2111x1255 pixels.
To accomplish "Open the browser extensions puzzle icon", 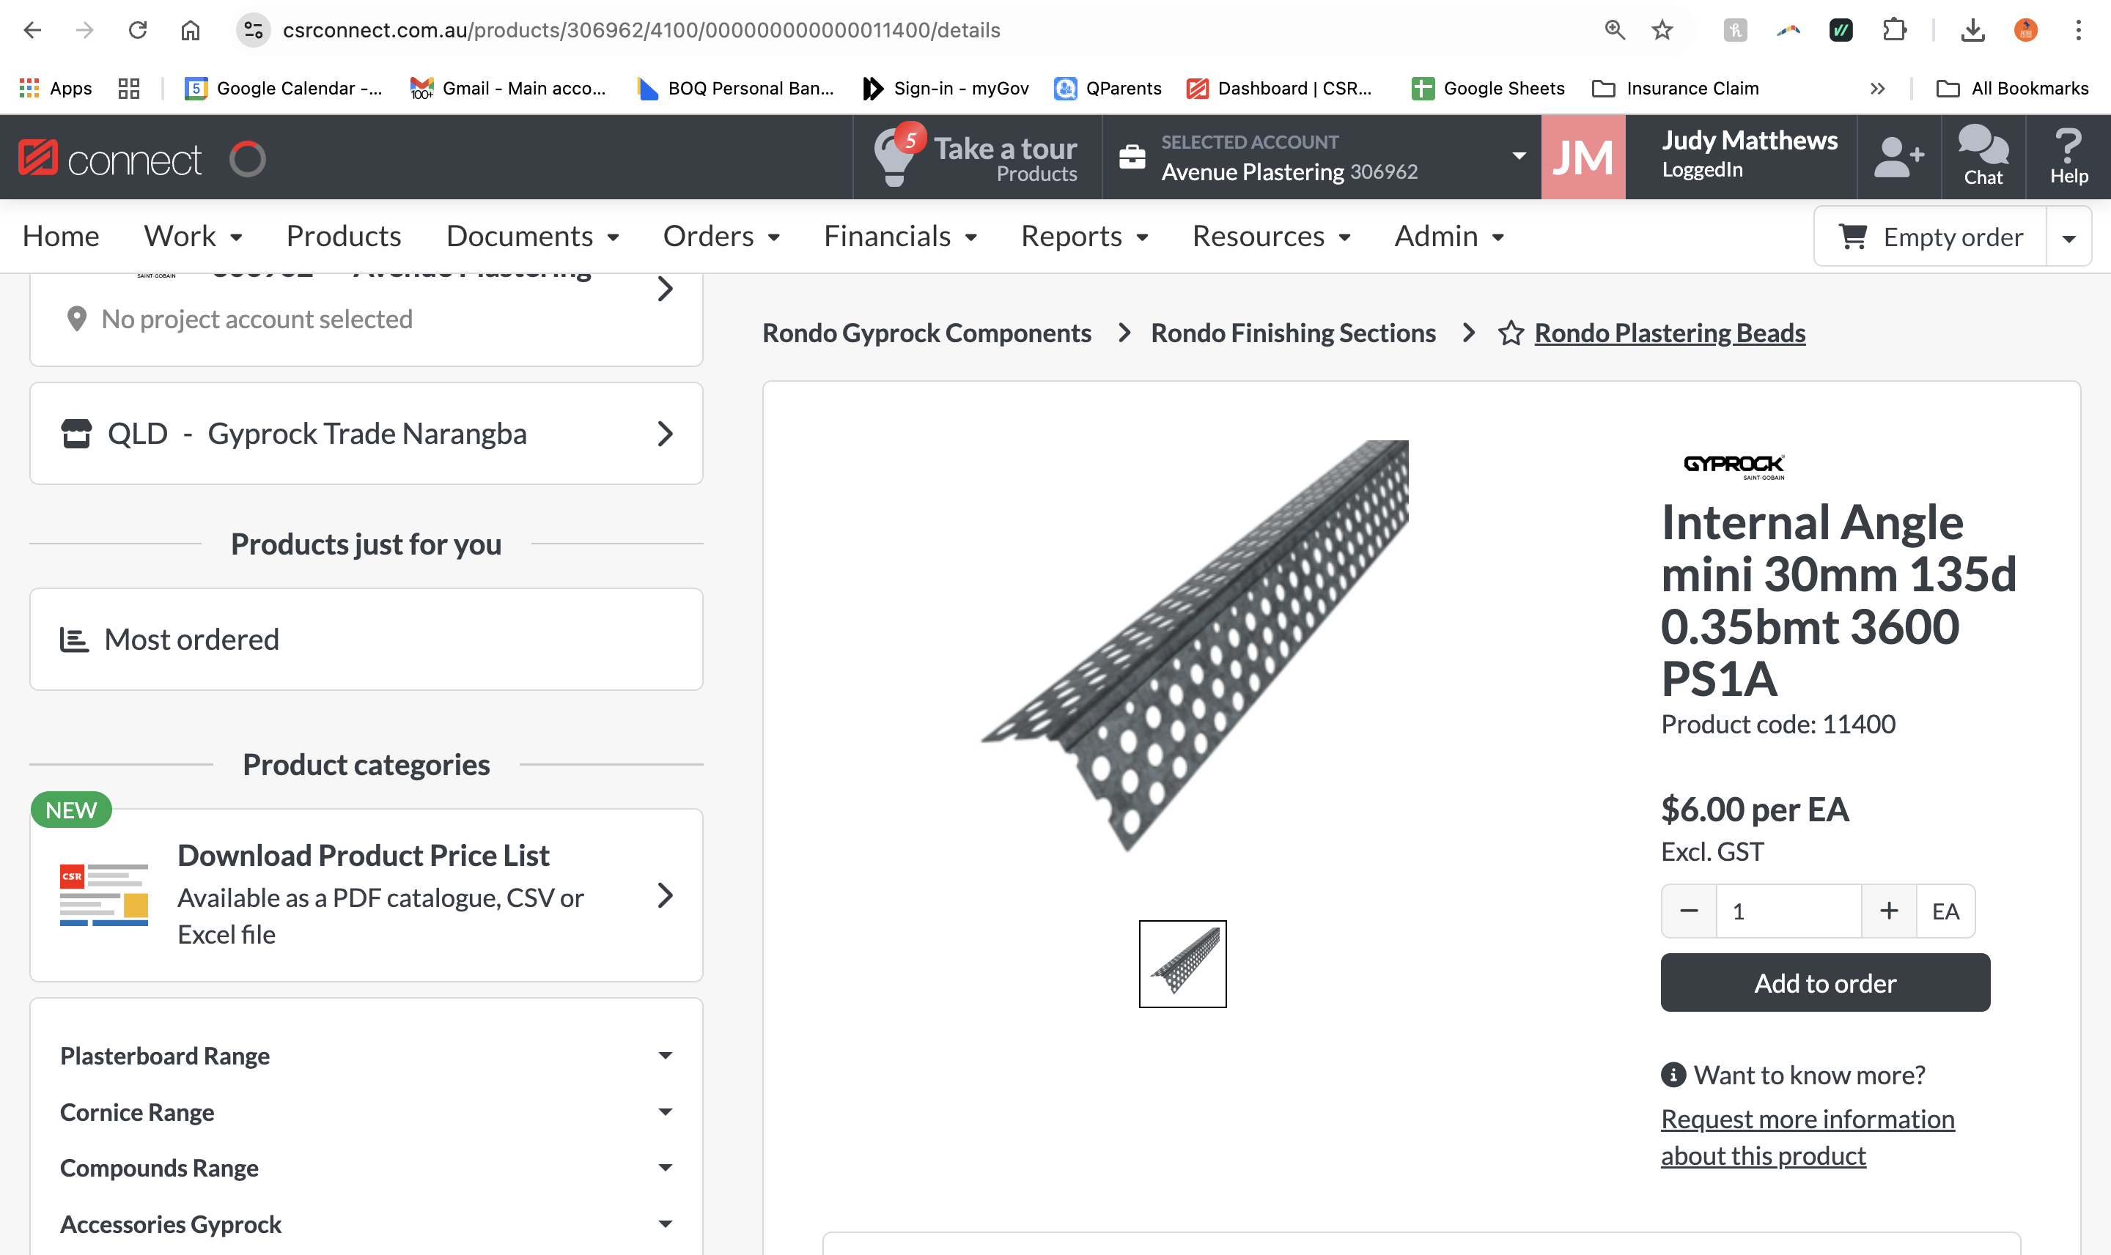I will pos(1894,31).
